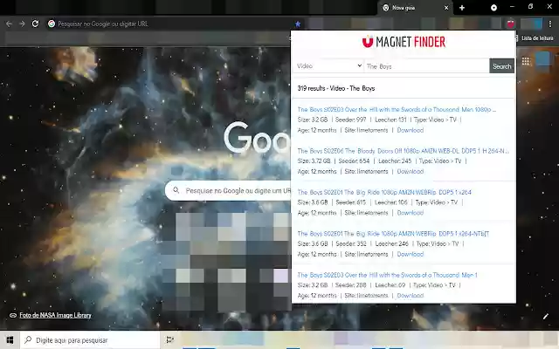Reload the page with refresh icon
Screen dimensions: 559x349
click(x=35, y=24)
